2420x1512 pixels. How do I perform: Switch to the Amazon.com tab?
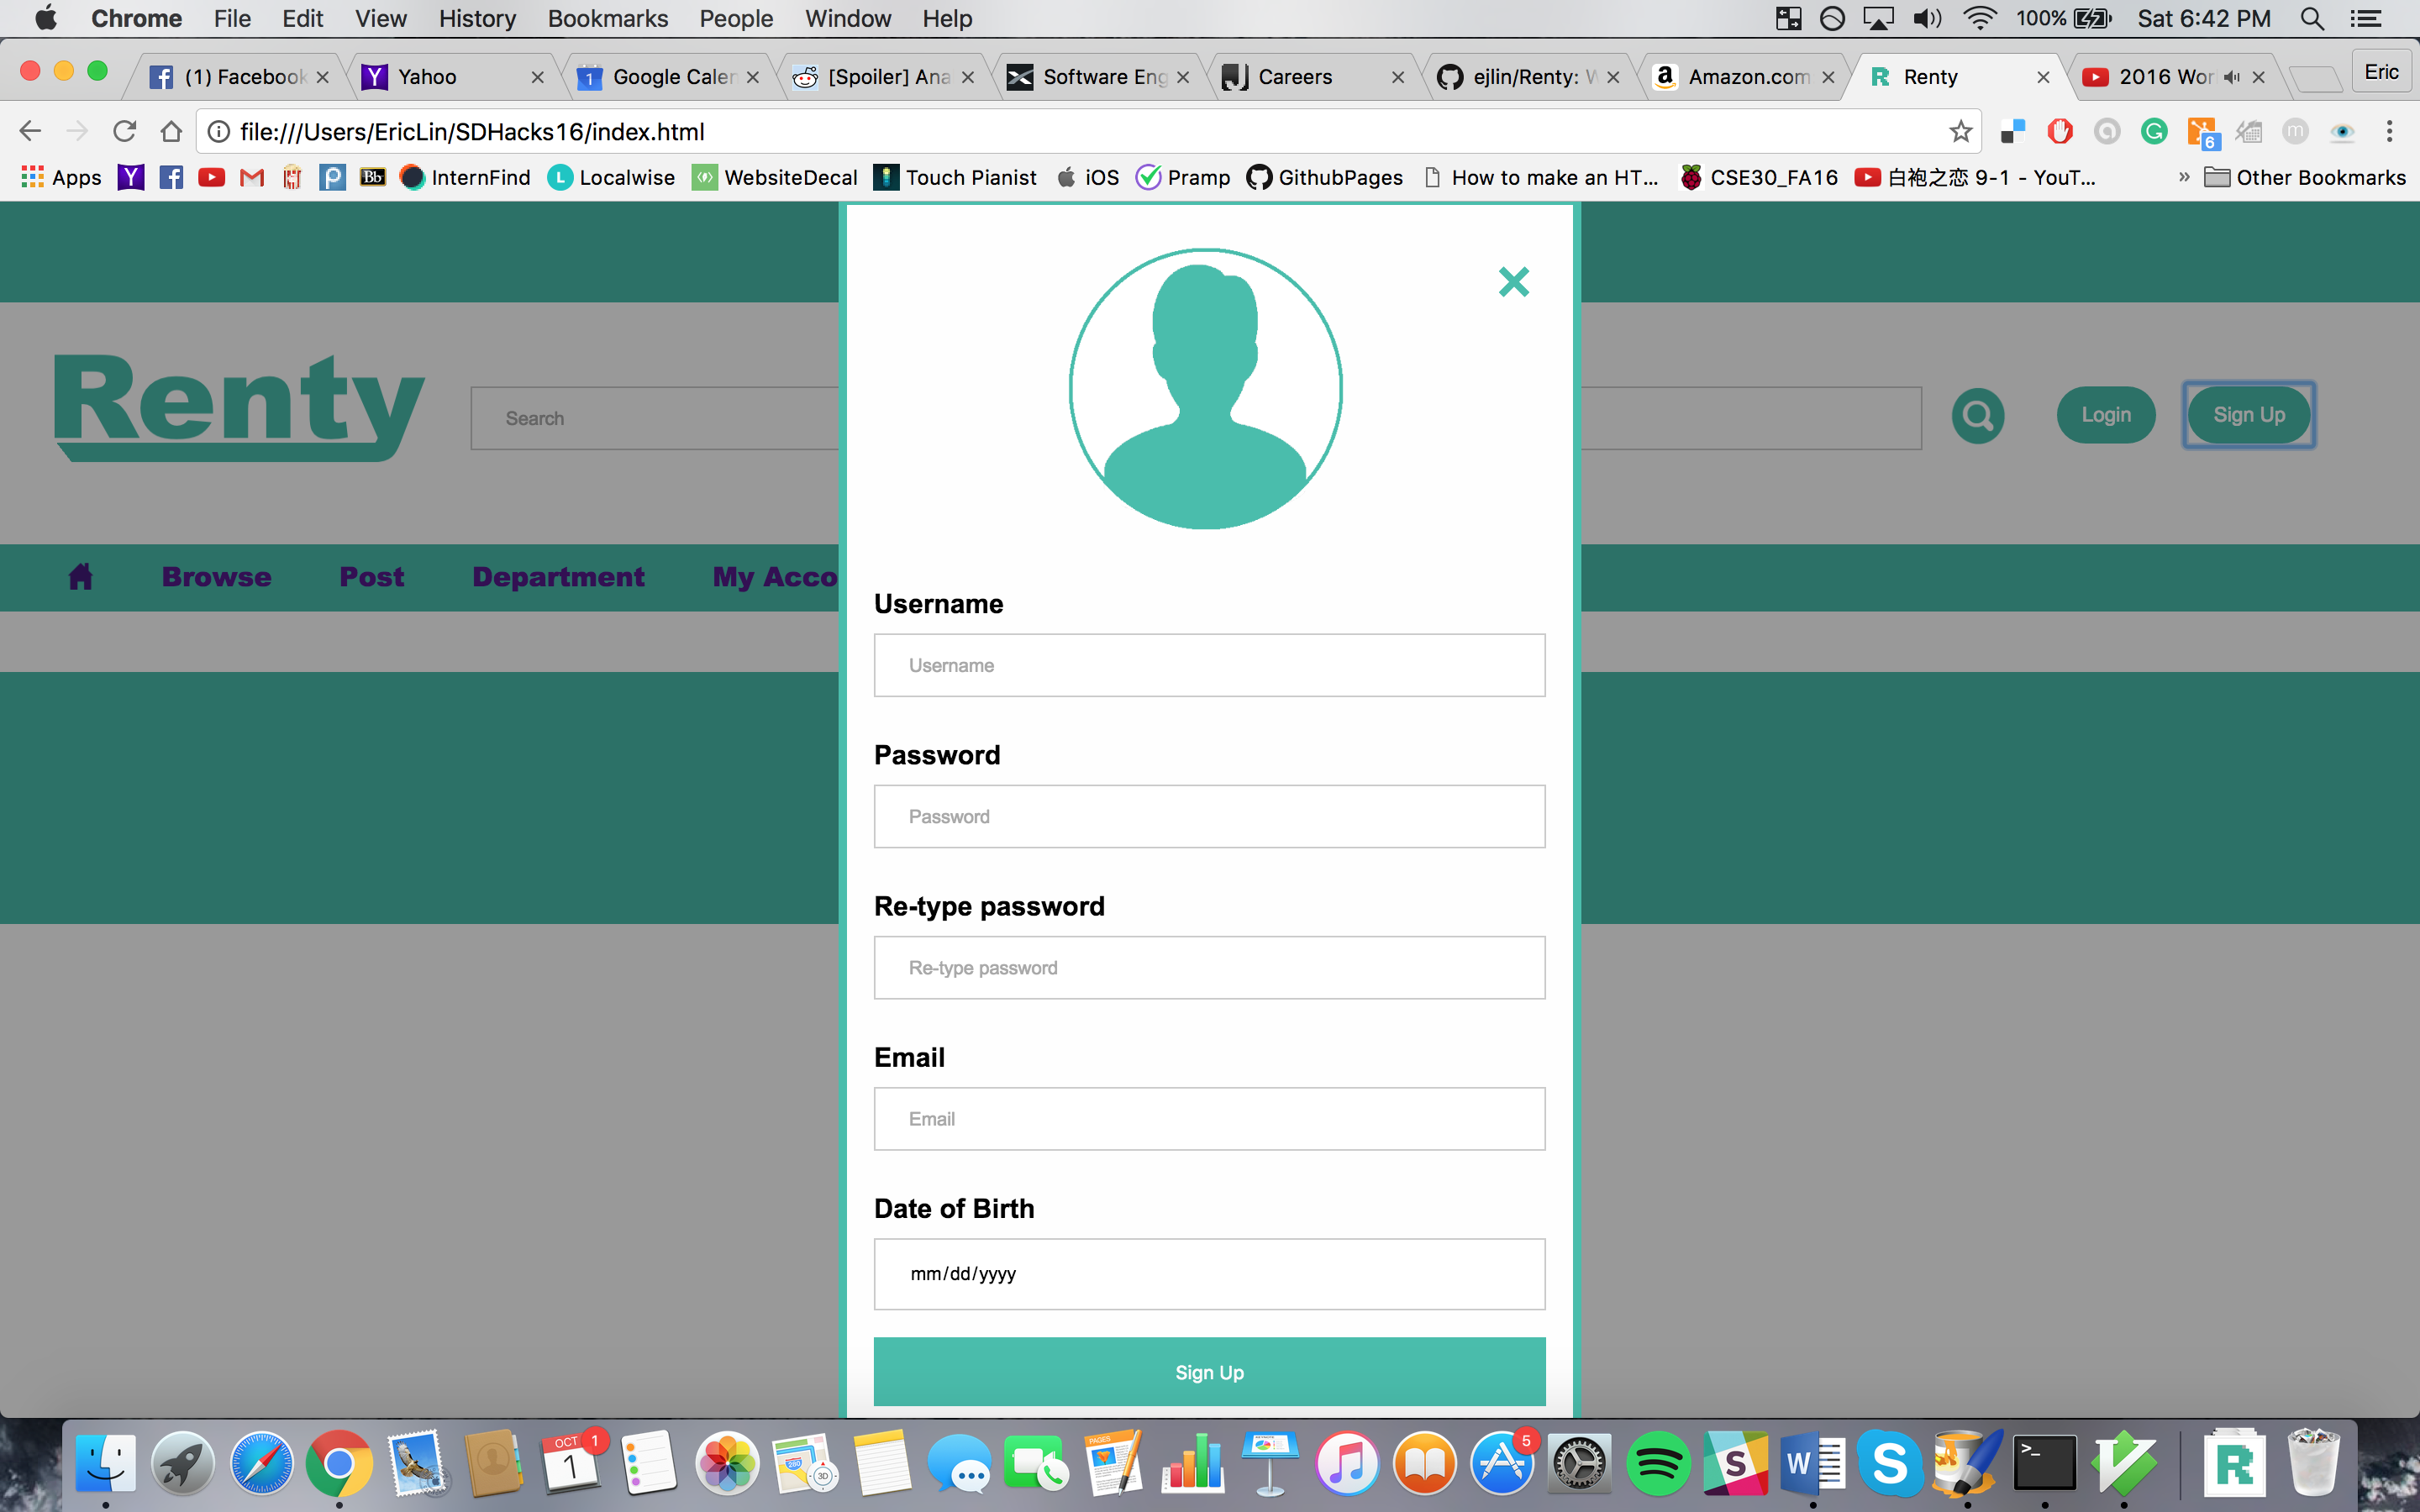(1746, 77)
